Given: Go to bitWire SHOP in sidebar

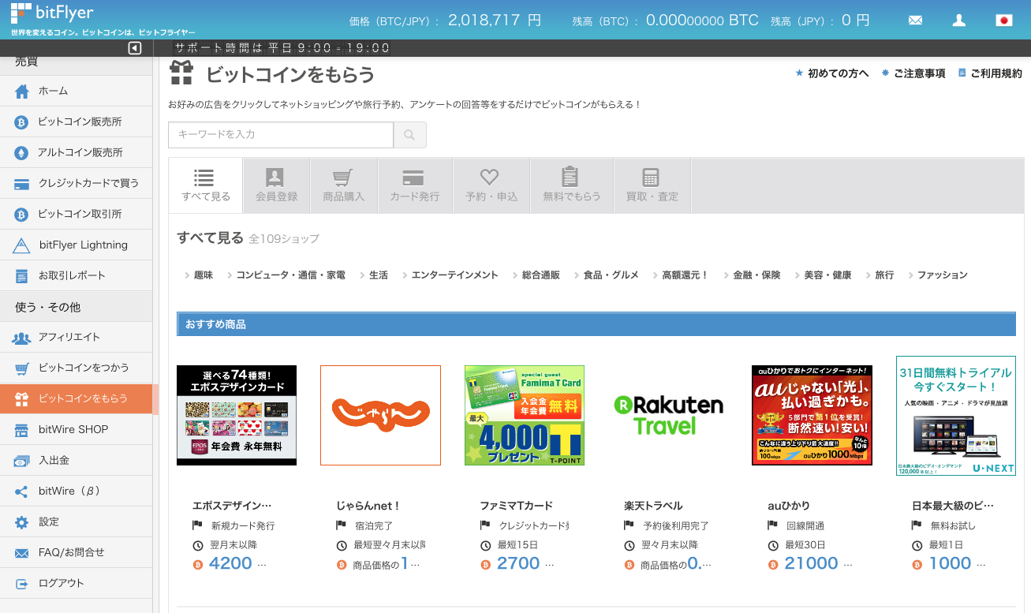Looking at the screenshot, I should tap(76, 430).
